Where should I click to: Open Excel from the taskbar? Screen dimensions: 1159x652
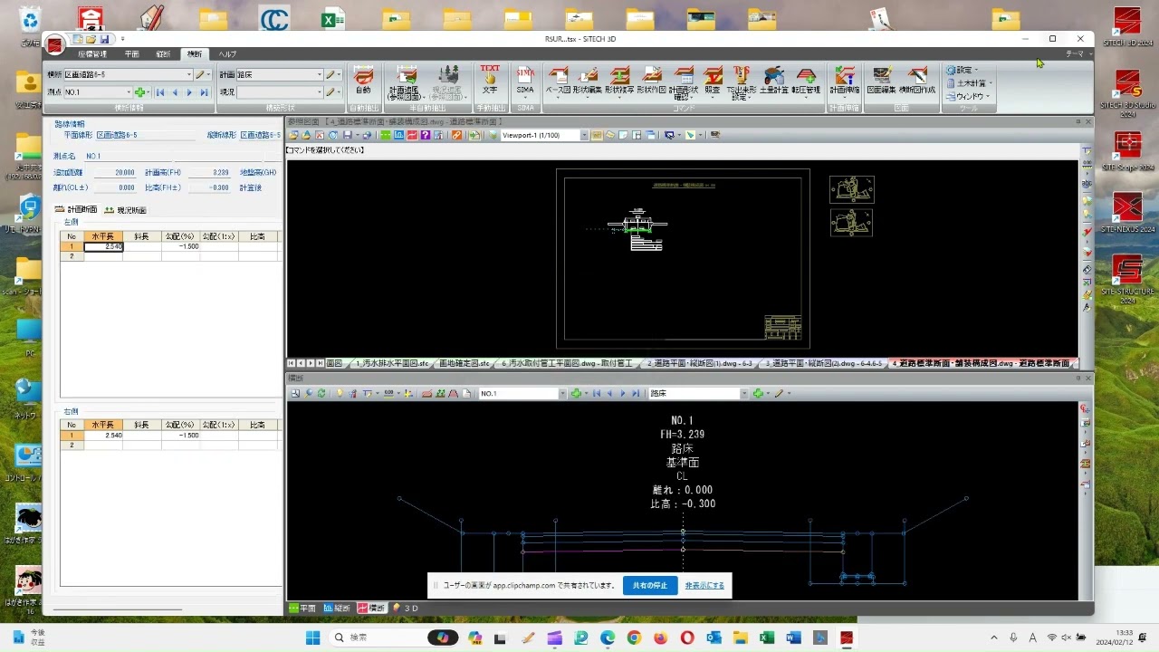tap(768, 638)
